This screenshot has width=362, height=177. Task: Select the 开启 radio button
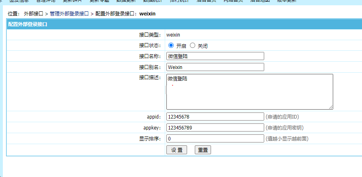point(171,45)
